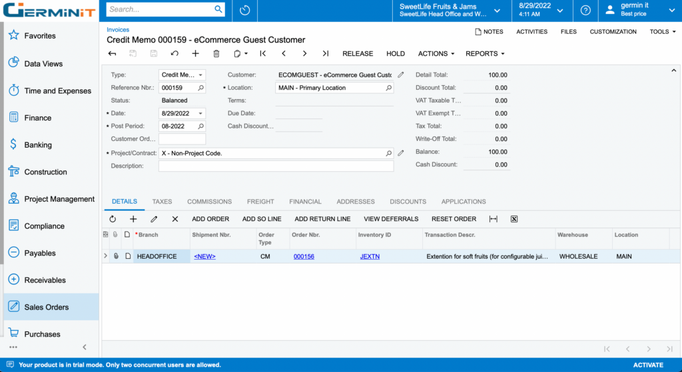This screenshot has height=372, width=682.
Task: Switch to the FINANCIAL tab
Action: [305, 202]
